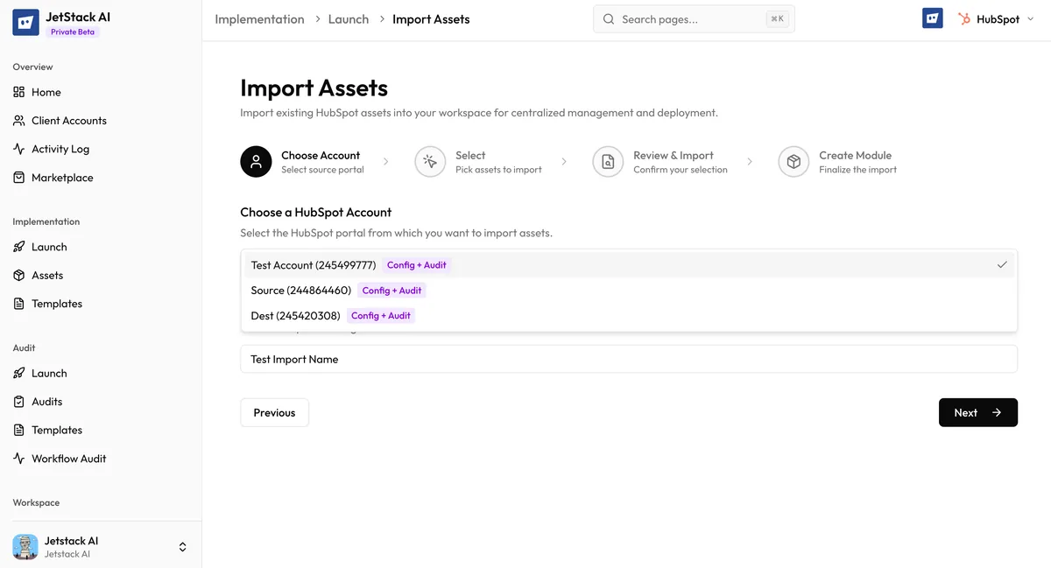Viewport: 1051px width, 568px height.
Task: Open the Workflow Audit icon
Action: pyautogui.click(x=18, y=458)
